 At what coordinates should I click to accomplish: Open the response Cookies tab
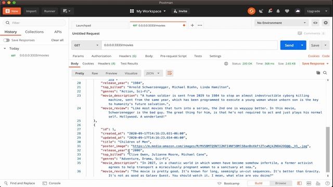click(x=88, y=63)
